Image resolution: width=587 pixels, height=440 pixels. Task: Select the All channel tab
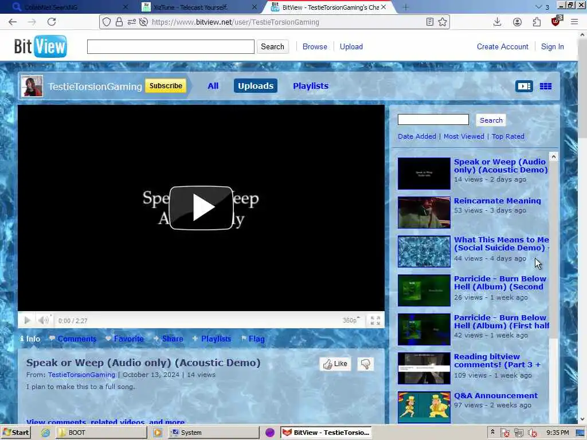pyautogui.click(x=213, y=86)
